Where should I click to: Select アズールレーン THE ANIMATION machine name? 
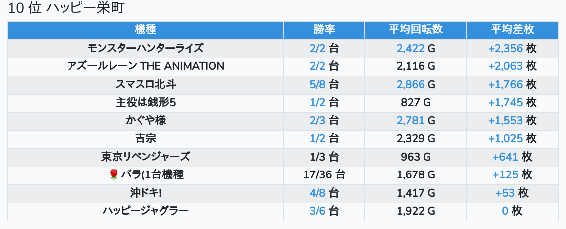click(x=145, y=66)
